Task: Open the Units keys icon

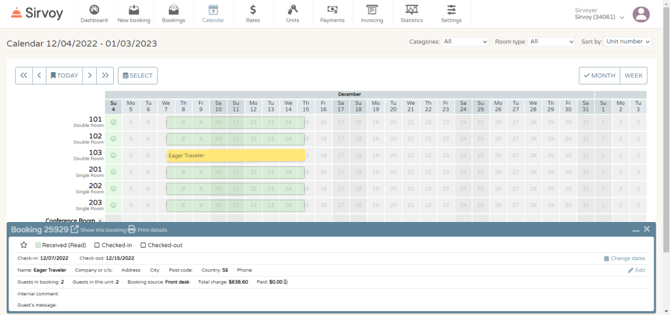Action: 292,10
